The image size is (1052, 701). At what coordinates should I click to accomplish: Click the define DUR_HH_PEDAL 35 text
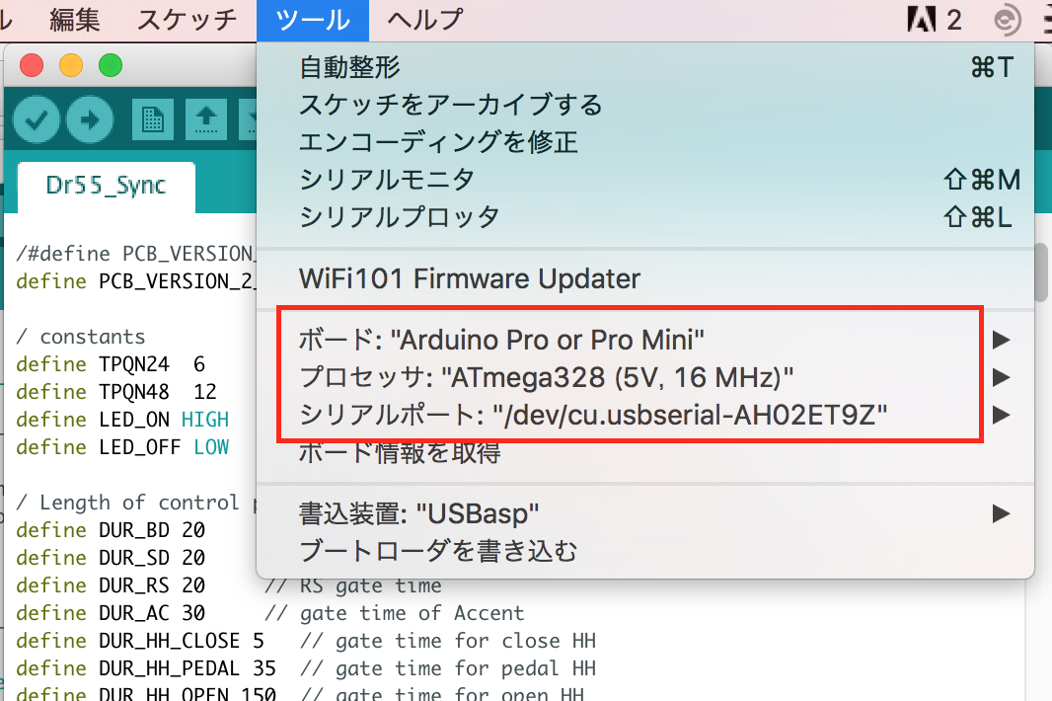(146, 668)
